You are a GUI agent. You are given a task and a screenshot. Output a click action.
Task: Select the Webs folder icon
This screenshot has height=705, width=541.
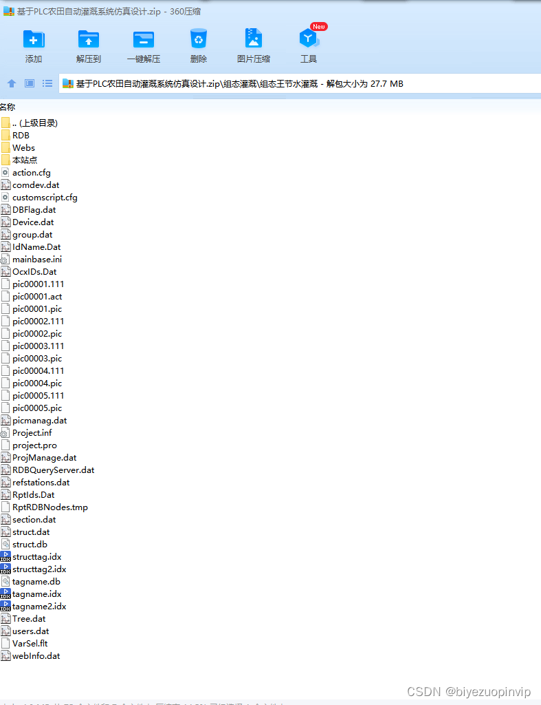click(5, 147)
